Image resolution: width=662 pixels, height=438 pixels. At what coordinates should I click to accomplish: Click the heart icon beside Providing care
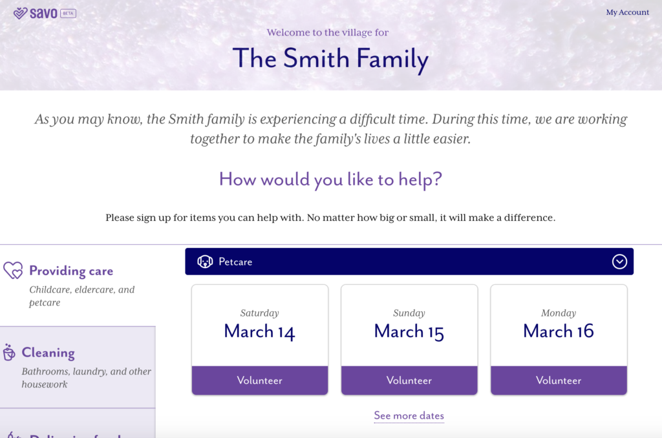[x=13, y=270]
